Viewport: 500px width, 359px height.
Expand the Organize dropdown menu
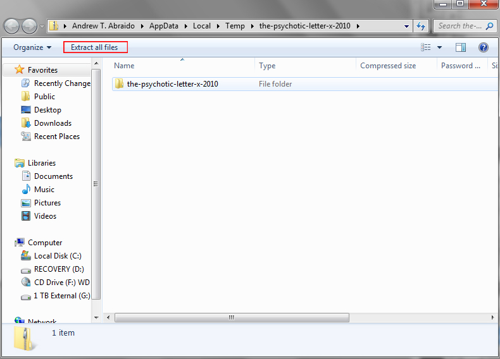(32, 47)
